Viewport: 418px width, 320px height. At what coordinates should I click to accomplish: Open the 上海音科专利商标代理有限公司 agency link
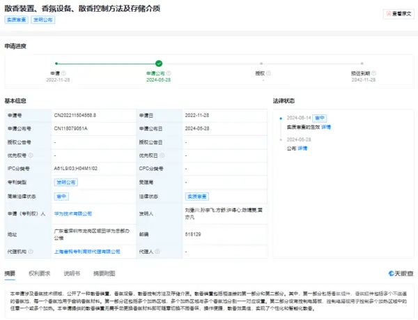coord(87,251)
